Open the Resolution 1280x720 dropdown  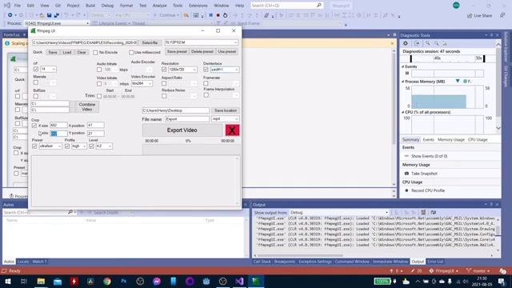[194, 70]
